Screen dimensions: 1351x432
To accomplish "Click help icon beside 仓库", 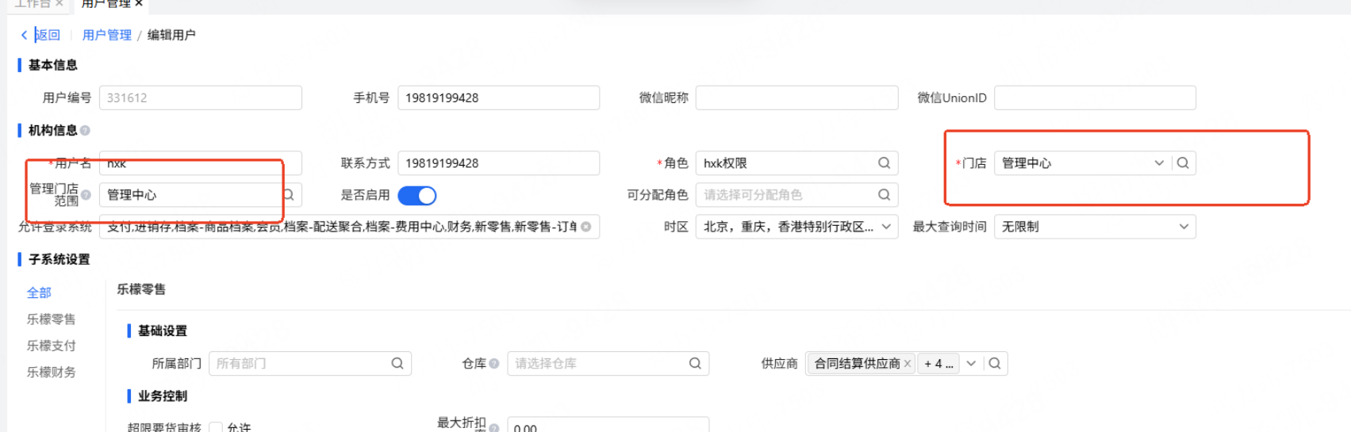I will click(x=494, y=363).
